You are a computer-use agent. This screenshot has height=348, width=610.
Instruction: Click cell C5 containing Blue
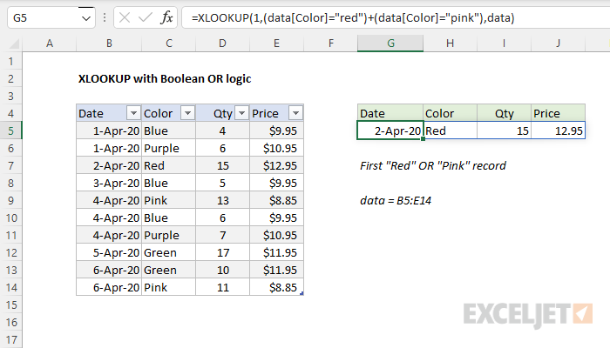(168, 130)
